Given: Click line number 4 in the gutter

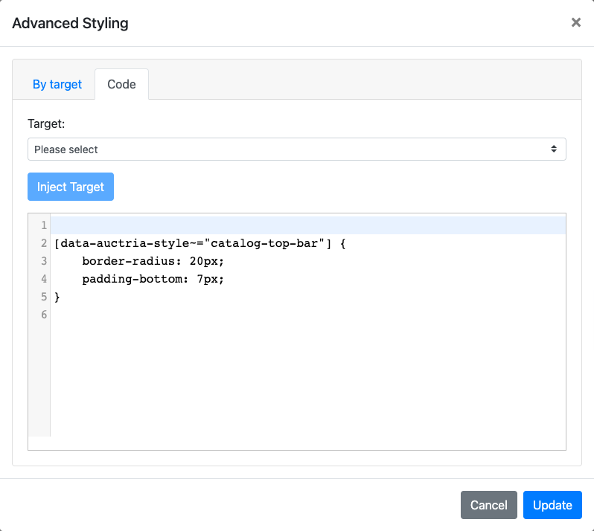Looking at the screenshot, I should [44, 279].
